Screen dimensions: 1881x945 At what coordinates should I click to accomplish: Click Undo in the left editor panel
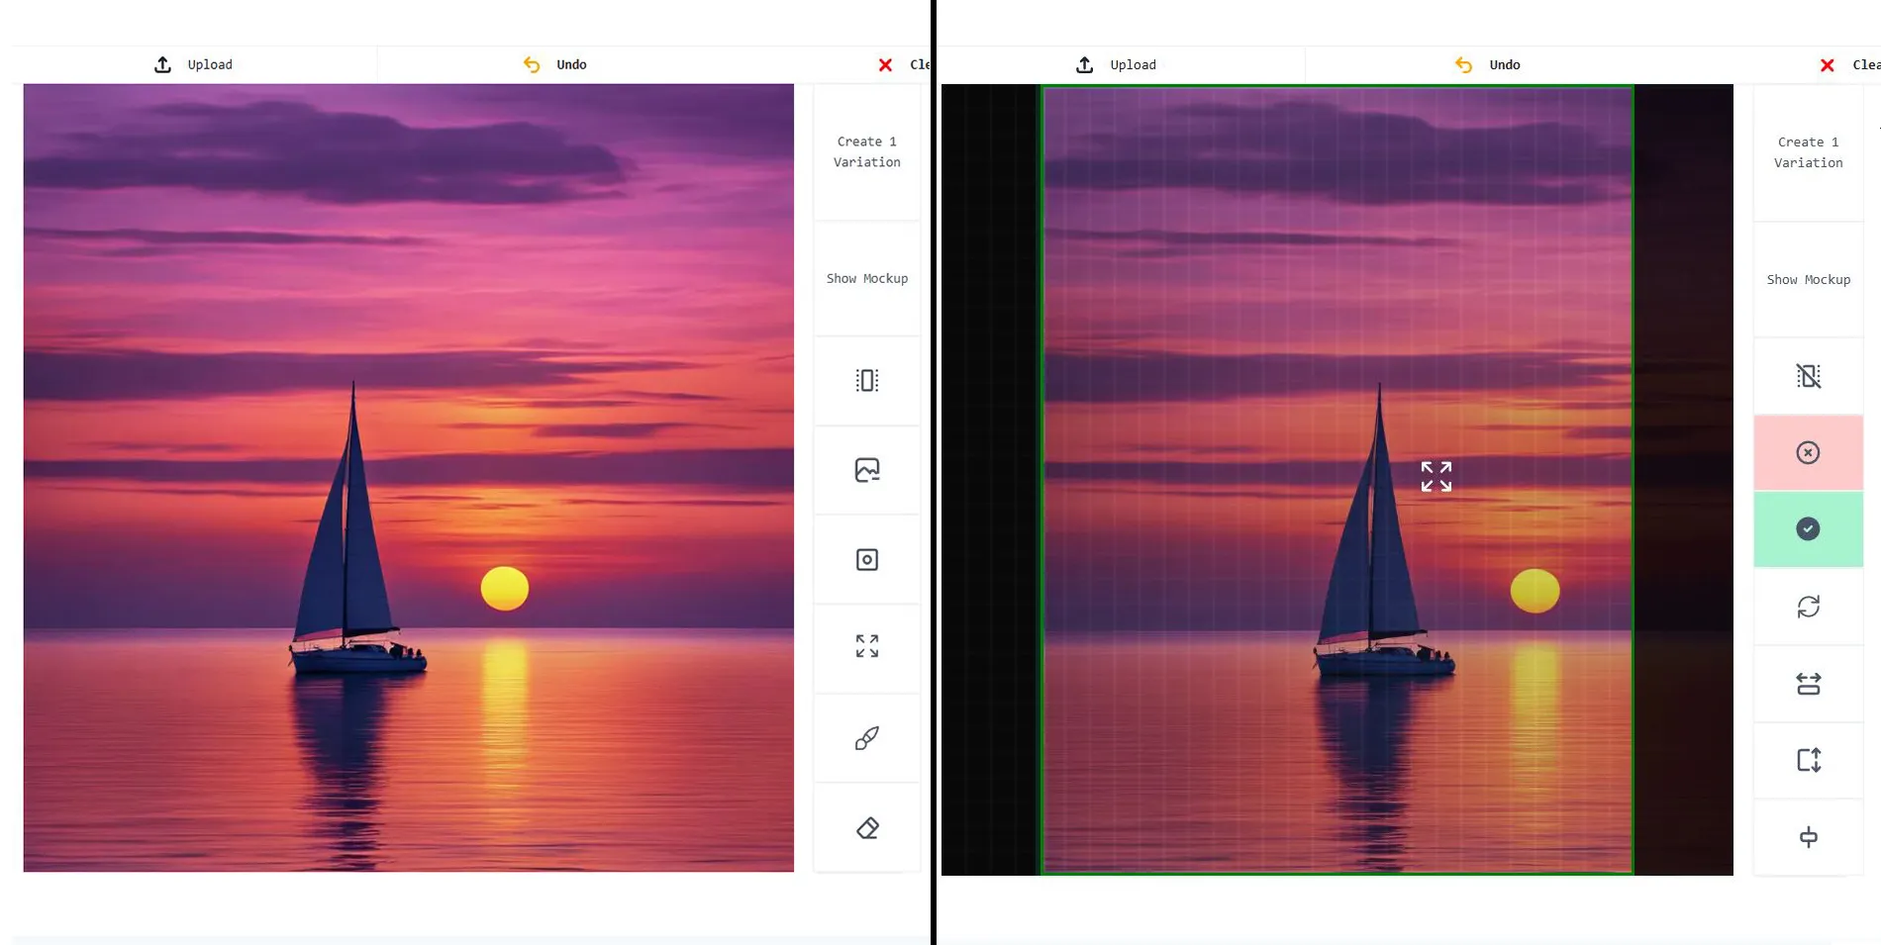(555, 64)
